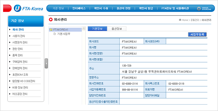The width and height of the screenshot is (218, 111).
Task: Select the FTAKOREA1 tree node
Action: coord(61,29)
